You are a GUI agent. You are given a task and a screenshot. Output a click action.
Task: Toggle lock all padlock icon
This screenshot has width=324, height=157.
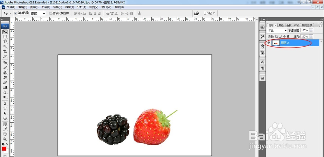288,37
